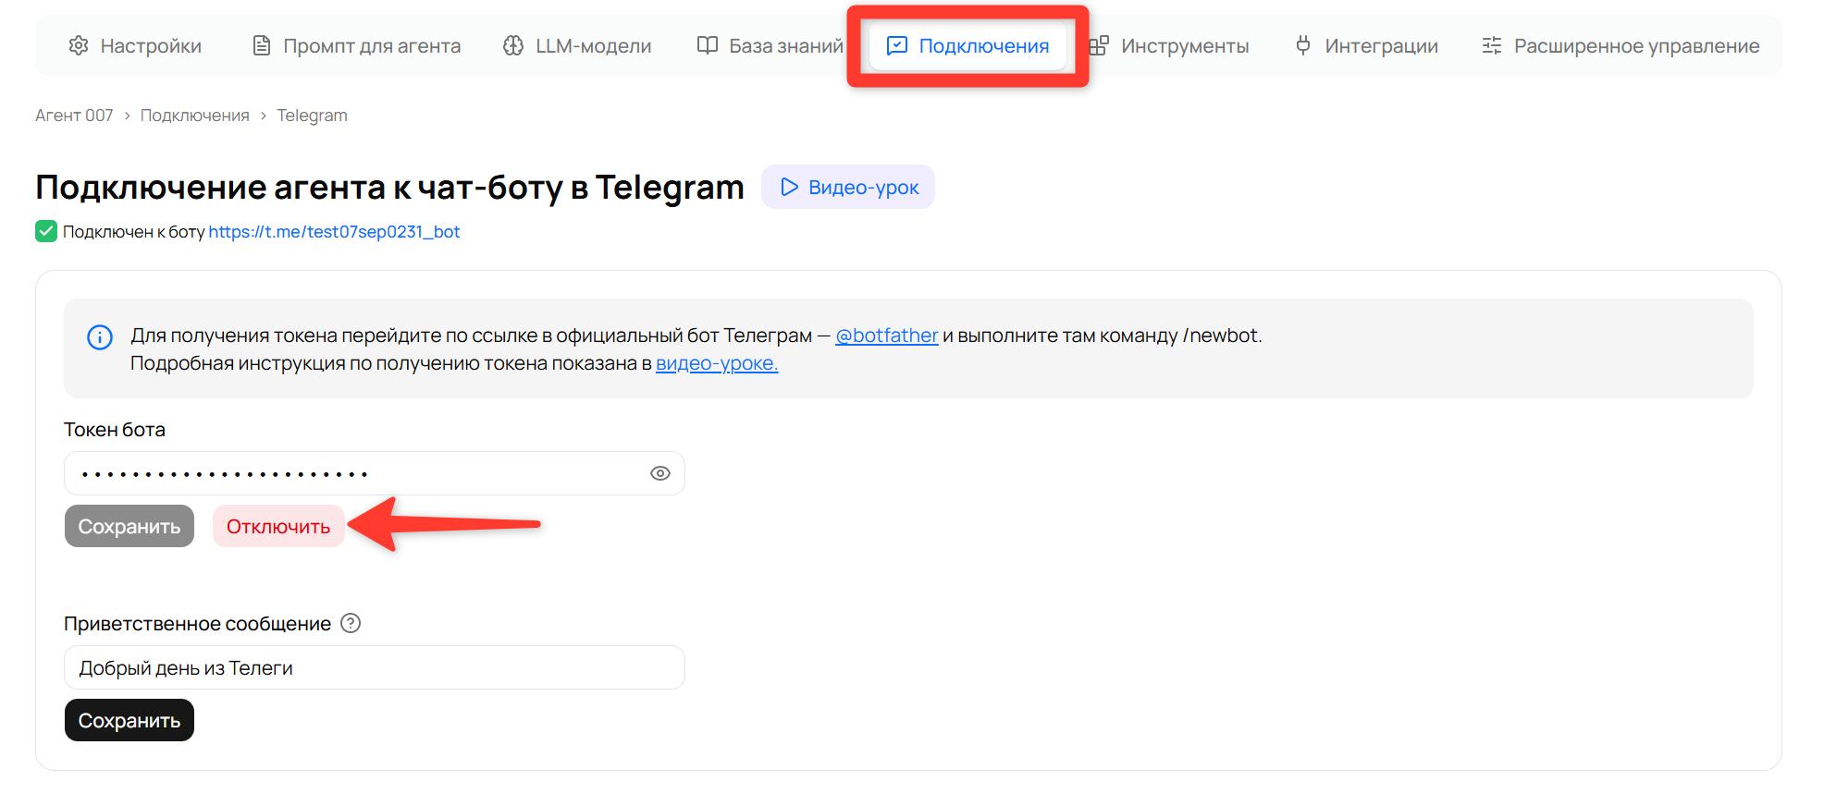
Task: Click the green connected checkmark icon
Action: (46, 231)
